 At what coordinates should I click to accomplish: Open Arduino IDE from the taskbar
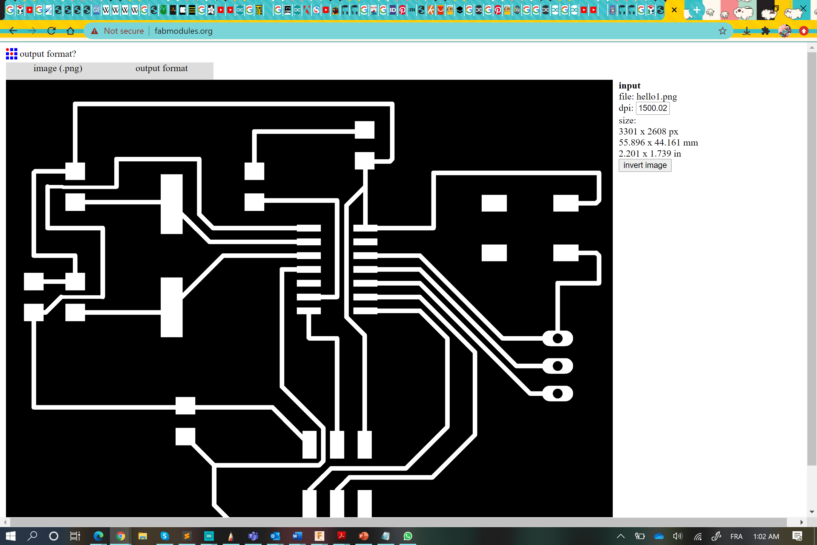pos(209,536)
